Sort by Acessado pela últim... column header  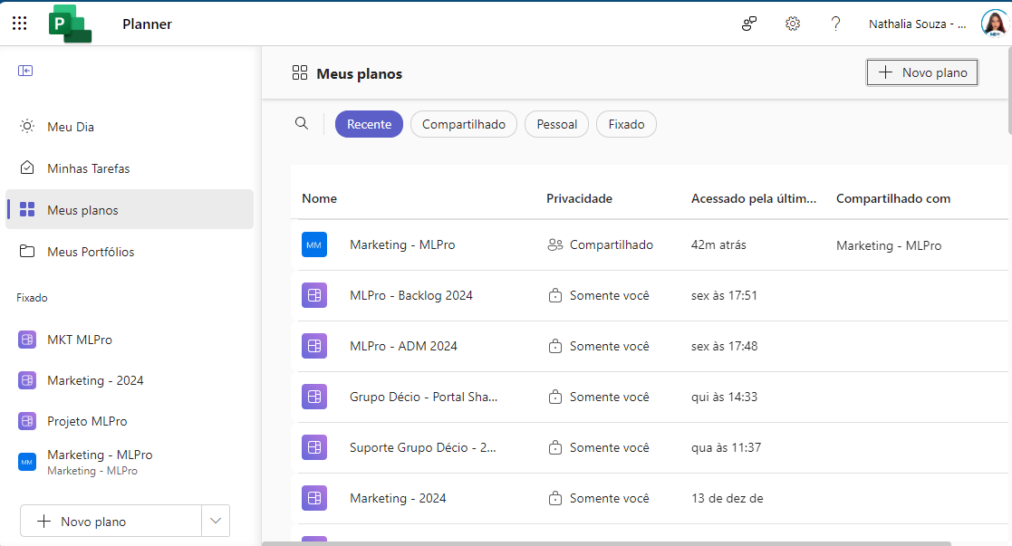tap(753, 198)
